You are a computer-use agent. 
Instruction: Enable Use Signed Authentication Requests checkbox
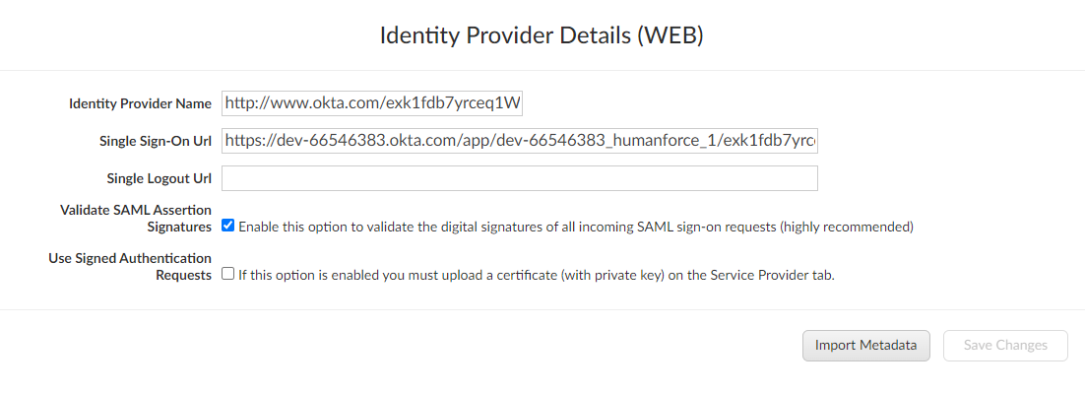pos(228,274)
